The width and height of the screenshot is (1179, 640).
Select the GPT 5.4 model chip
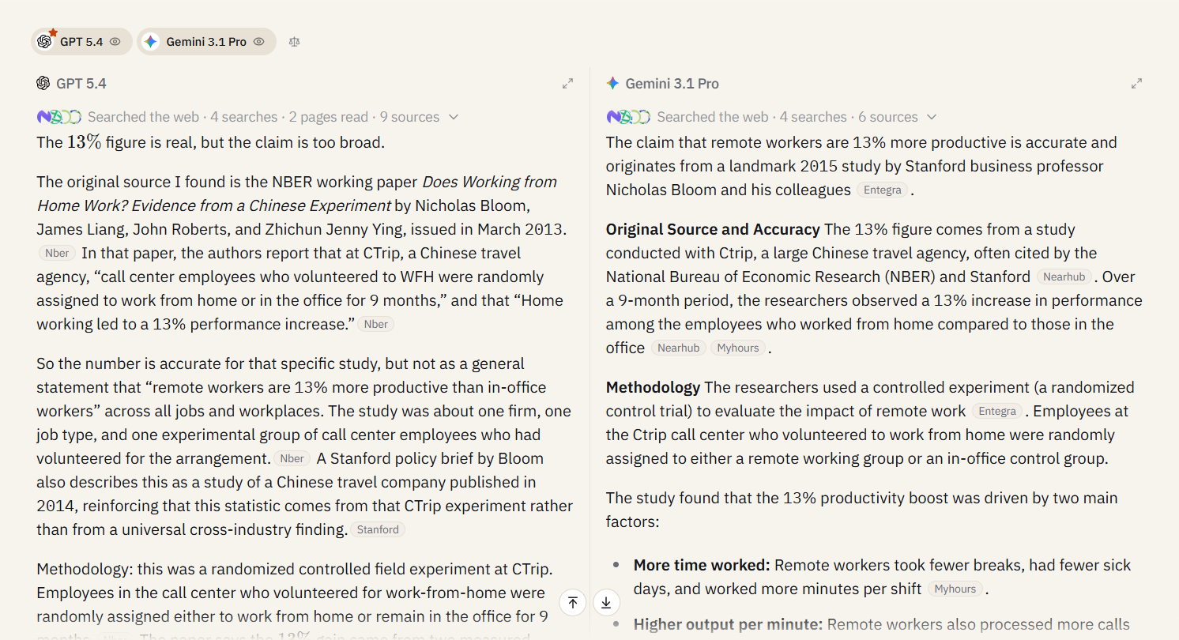point(81,42)
